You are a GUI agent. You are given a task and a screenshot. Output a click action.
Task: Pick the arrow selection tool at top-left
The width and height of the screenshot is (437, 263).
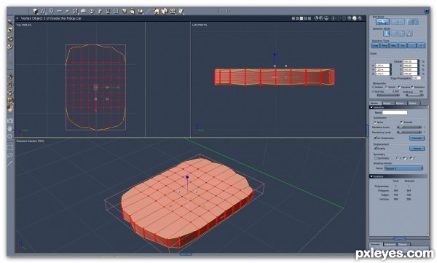click(x=9, y=22)
